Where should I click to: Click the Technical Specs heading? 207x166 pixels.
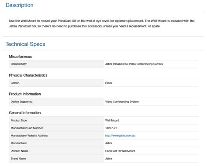click(25, 44)
